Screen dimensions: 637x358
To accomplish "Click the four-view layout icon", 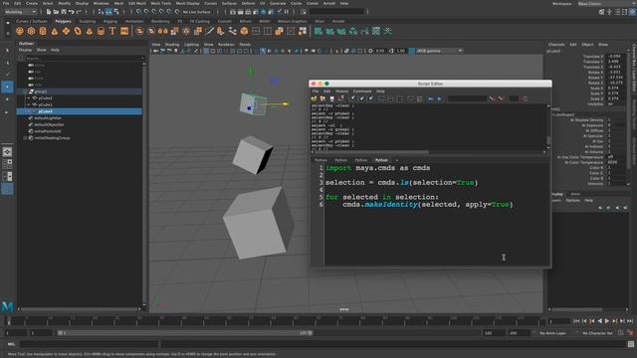I will [7, 163].
